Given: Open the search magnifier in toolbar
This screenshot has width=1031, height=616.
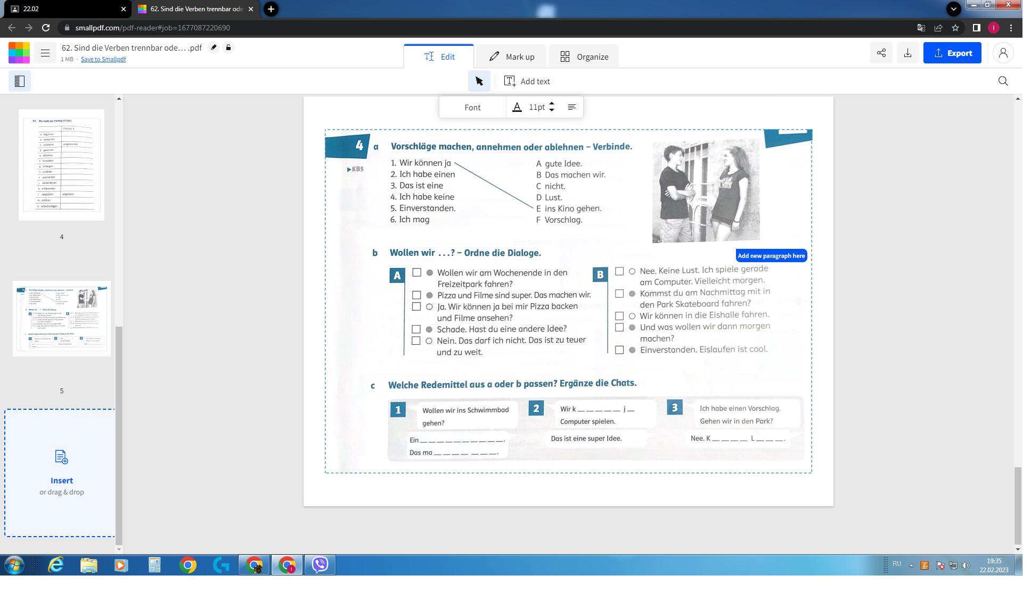Looking at the screenshot, I should [1003, 82].
